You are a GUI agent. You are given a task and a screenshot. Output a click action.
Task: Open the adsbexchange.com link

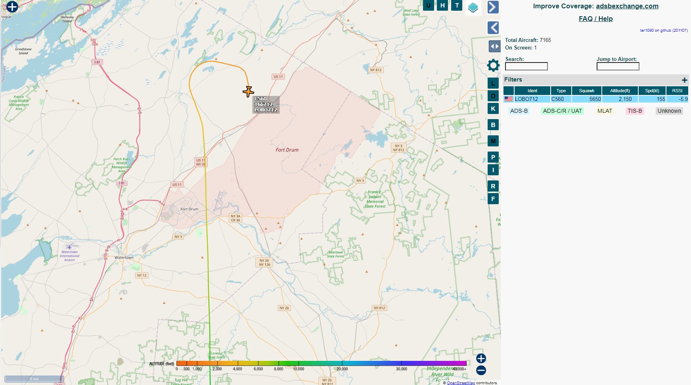627,6
